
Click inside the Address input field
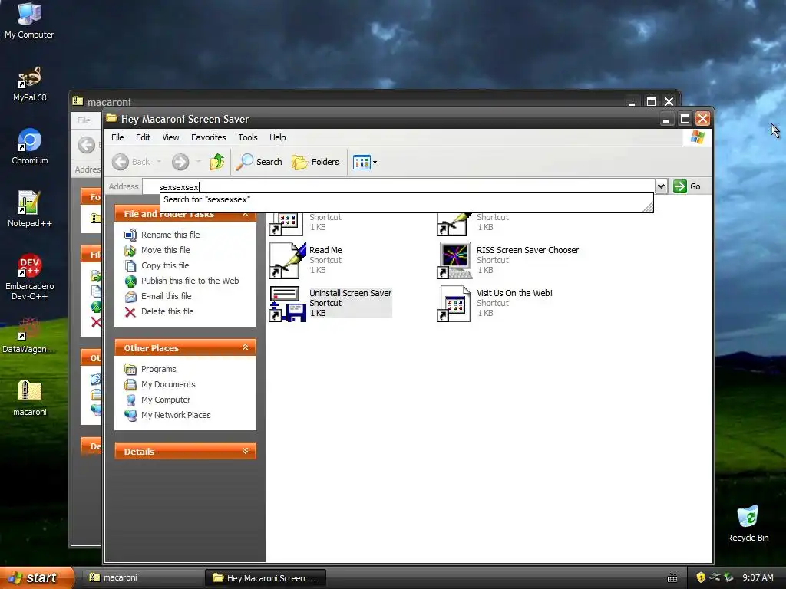[x=398, y=186]
